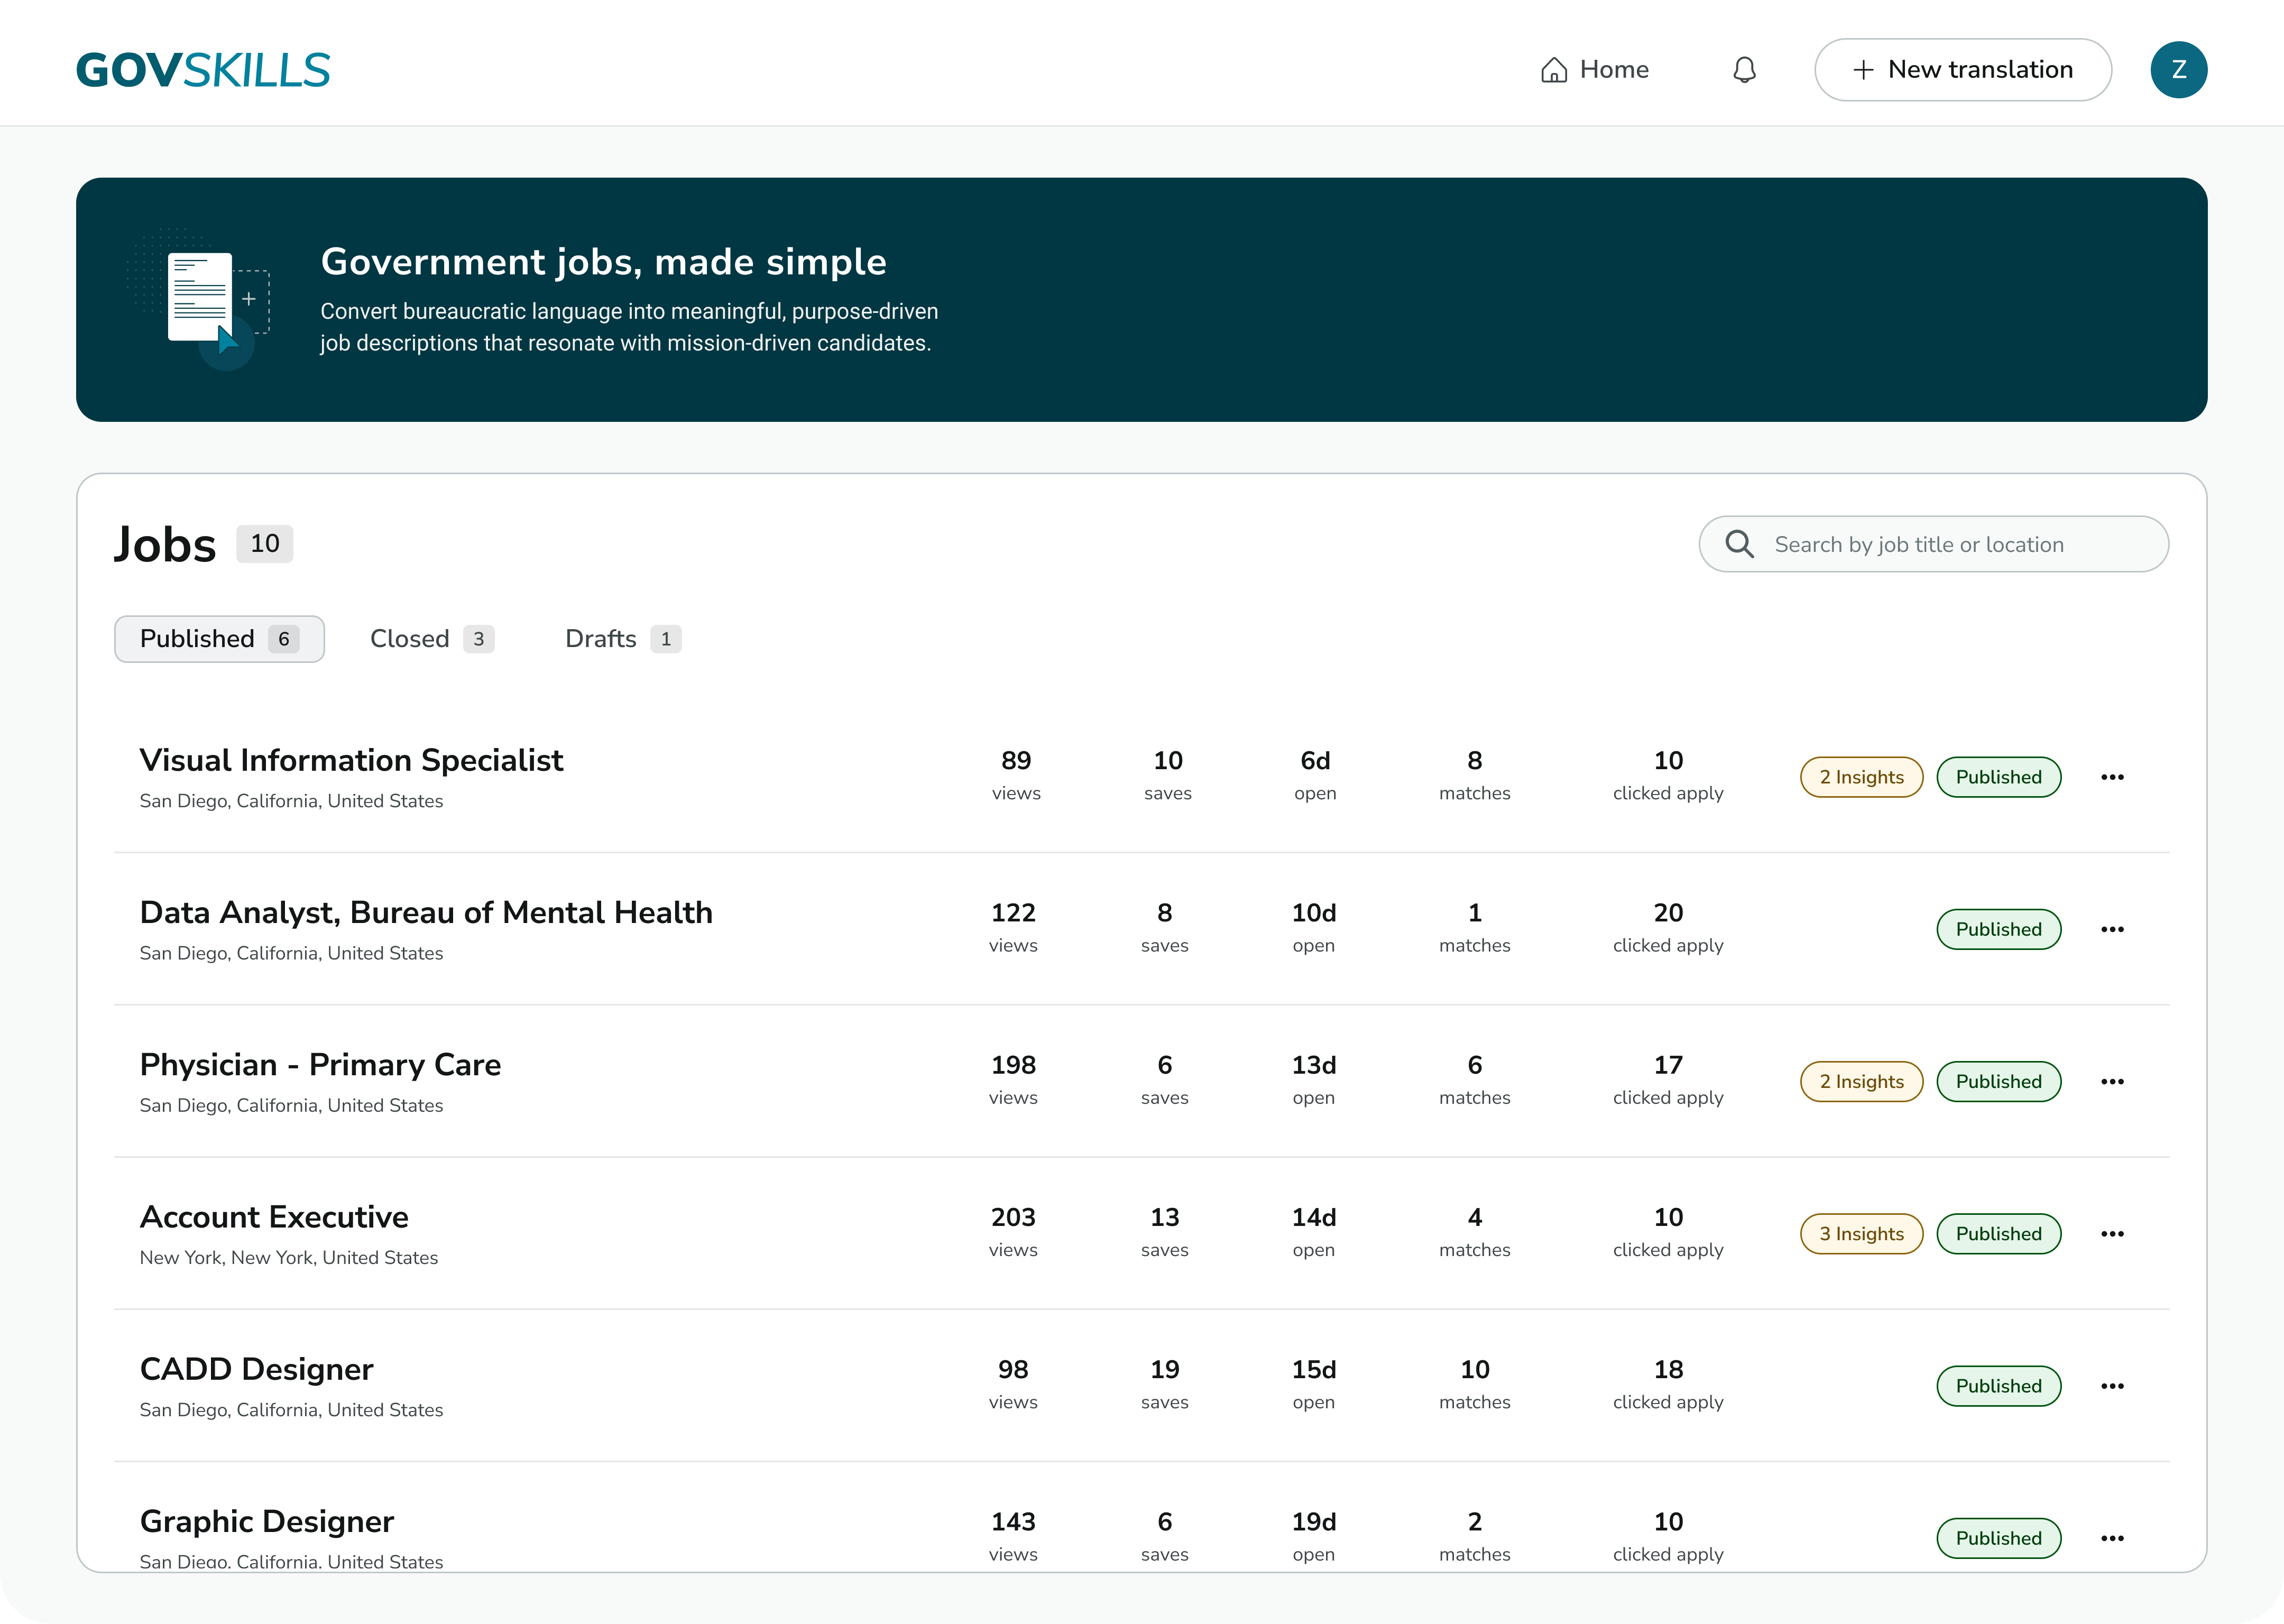Click the New translation button

[x=1962, y=70]
